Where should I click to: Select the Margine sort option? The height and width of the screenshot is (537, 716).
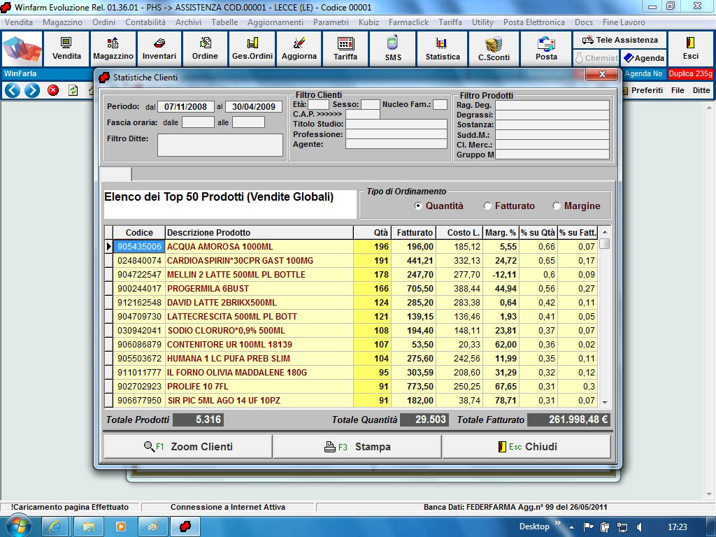tap(557, 206)
